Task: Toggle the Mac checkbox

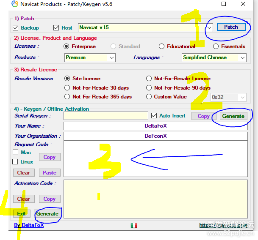Action: click(16, 153)
